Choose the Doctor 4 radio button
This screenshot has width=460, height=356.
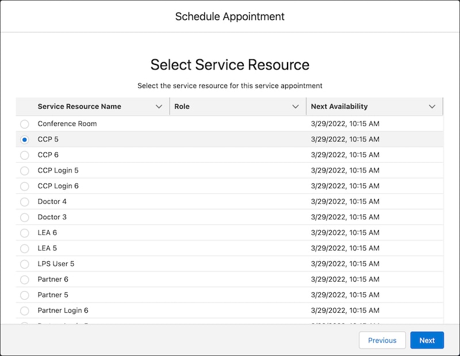(25, 202)
